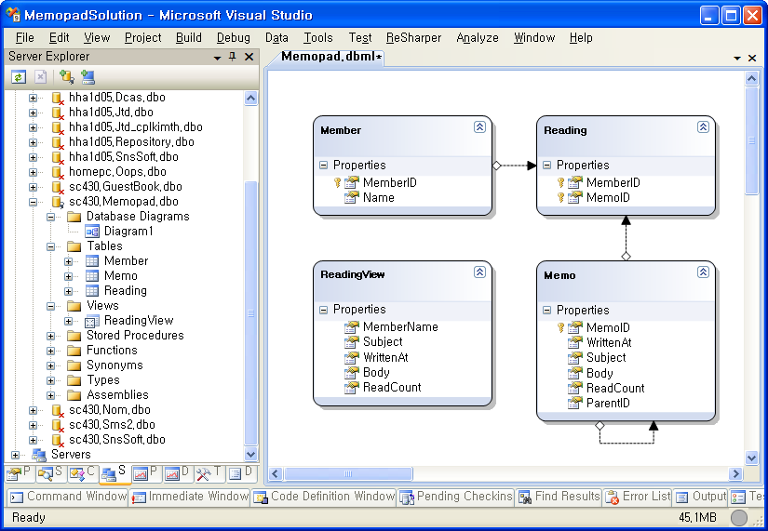The image size is (768, 531).
Task: Open the Error List panel
Action: (x=638, y=497)
